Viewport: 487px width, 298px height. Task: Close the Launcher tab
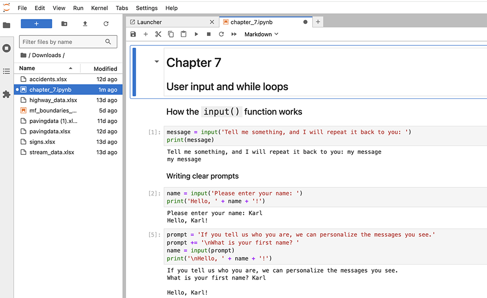212,22
